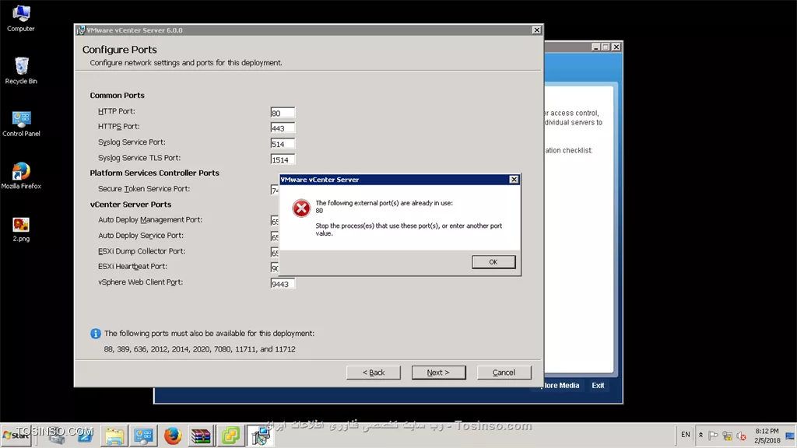The height and width of the screenshot is (448, 797).
Task: Select the Syslog Service Port field
Action: coord(283,144)
